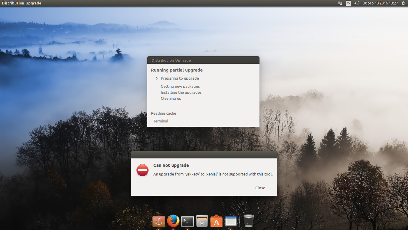Click the arrow beside Preparing to upgrade
This screenshot has height=230, width=408.
157,78
